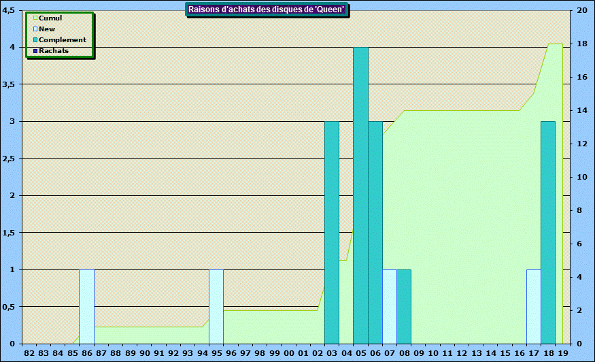This screenshot has width=595, height=362.
Task: Click the left axis value '4,5'
Action: [x=10, y=10]
